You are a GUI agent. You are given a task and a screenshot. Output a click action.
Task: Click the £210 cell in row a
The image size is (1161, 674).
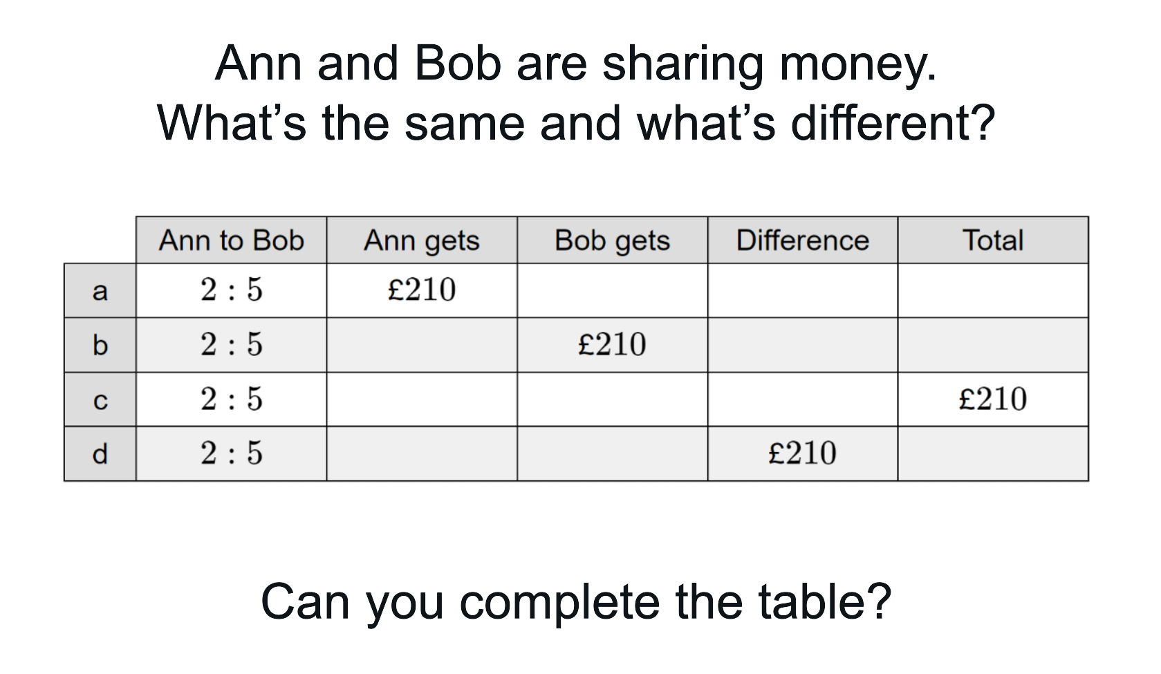422,290
